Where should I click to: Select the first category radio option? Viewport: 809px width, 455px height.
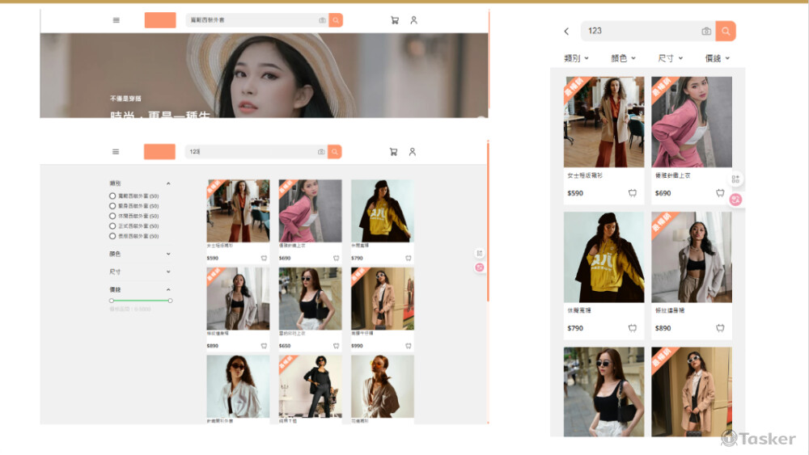[112, 196]
